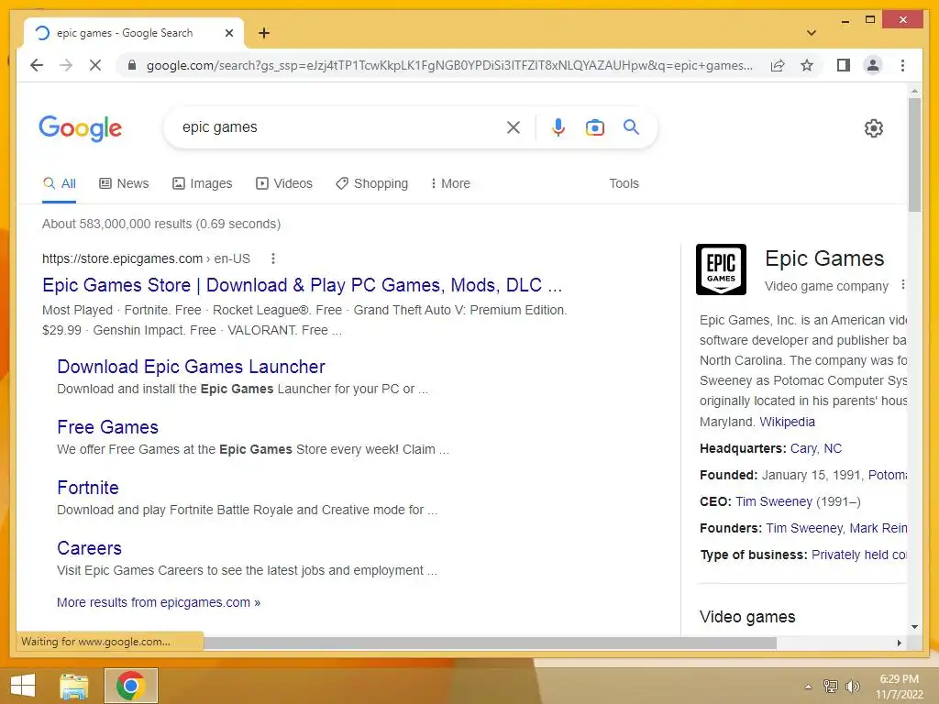Open network icon in system tray
This screenshot has height=704, width=939.
tap(831, 686)
